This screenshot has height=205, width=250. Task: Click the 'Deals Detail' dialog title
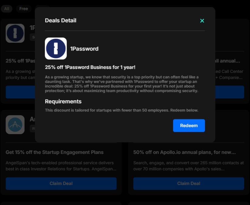(60, 20)
